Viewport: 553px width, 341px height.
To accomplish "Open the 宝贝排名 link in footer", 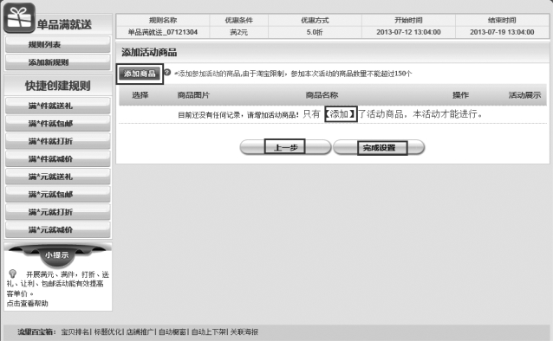I will (x=75, y=331).
